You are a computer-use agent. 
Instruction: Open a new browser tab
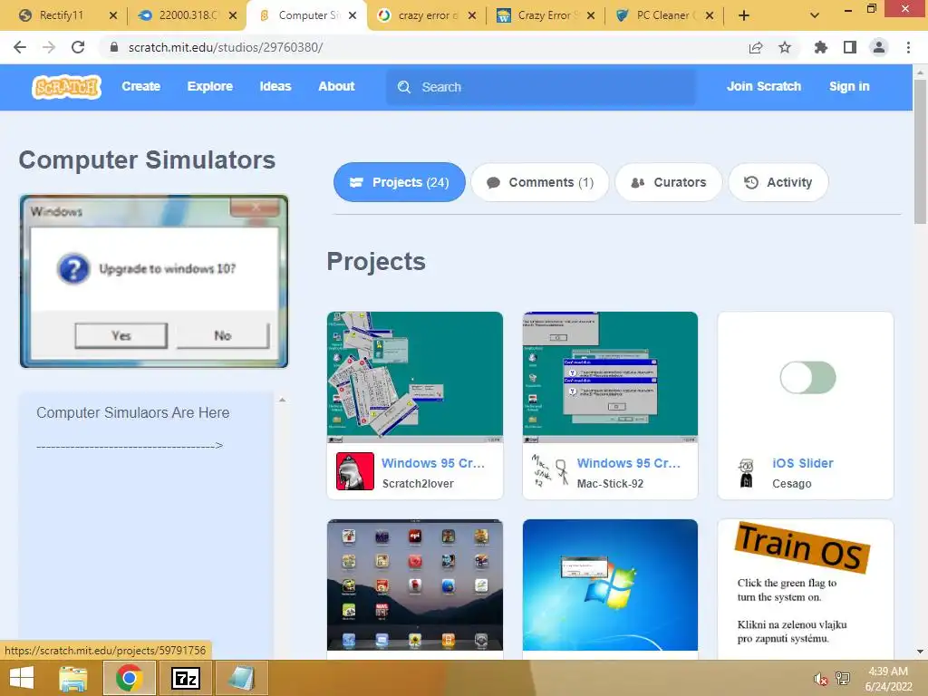744,15
